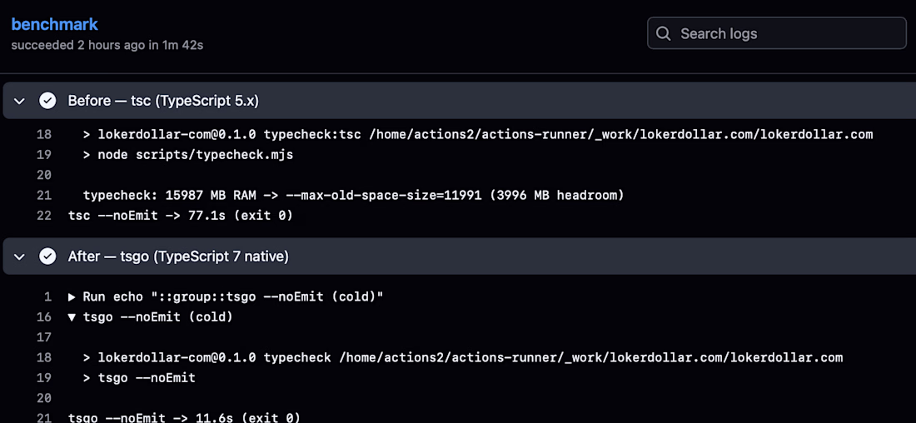
Task: Select the After log 'lokerdollar-com@0.1.0 typecheck' line
Action: (x=463, y=357)
